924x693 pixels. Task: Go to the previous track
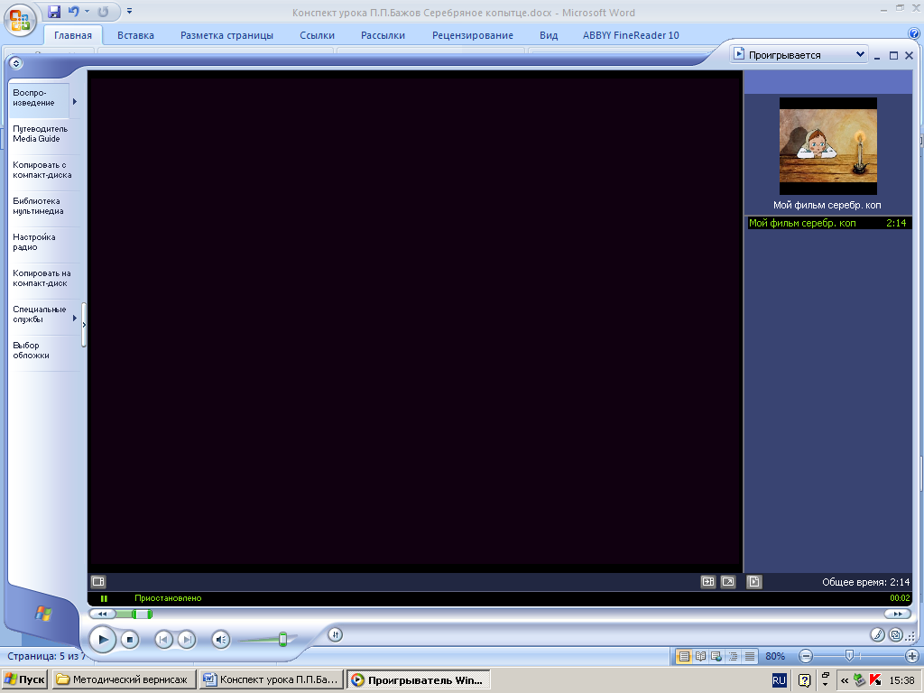point(164,640)
